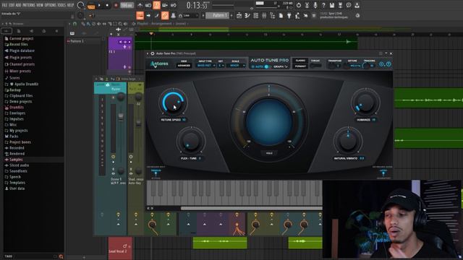Open the OPTIONS menu

50,5
